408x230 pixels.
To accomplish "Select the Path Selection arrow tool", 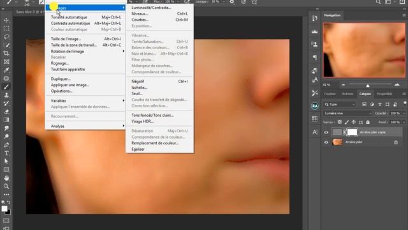I will (6, 162).
